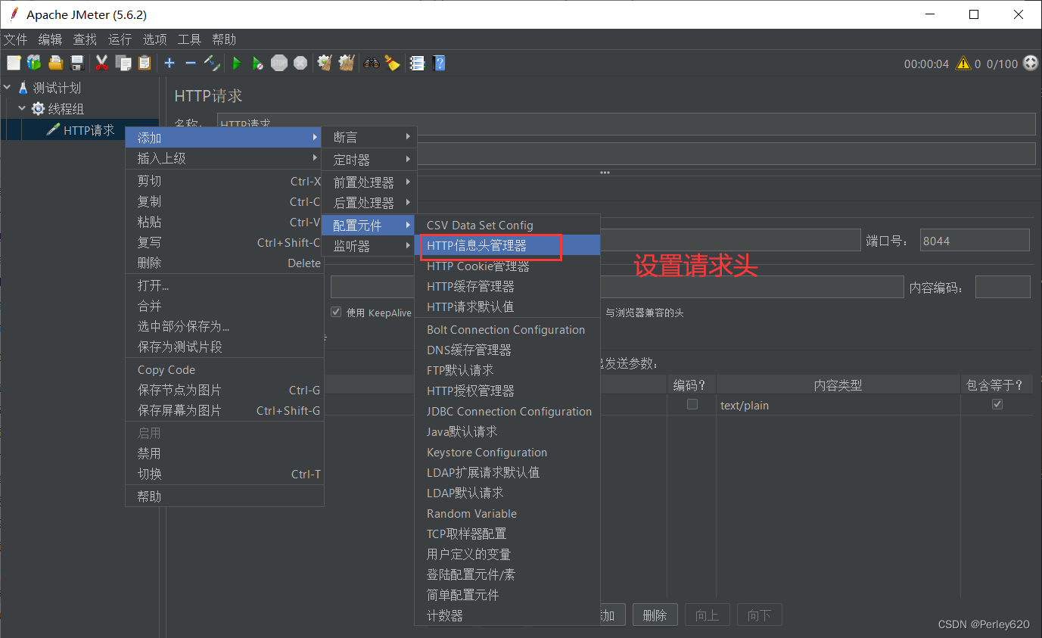Image resolution: width=1042 pixels, height=638 pixels.
Task: Open the 文件 menu
Action: point(15,39)
